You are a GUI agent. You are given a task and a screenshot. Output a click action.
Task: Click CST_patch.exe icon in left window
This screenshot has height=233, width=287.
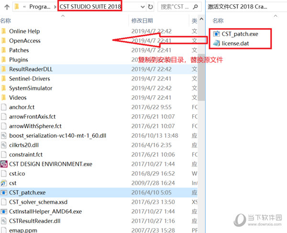pyautogui.click(x=4, y=192)
